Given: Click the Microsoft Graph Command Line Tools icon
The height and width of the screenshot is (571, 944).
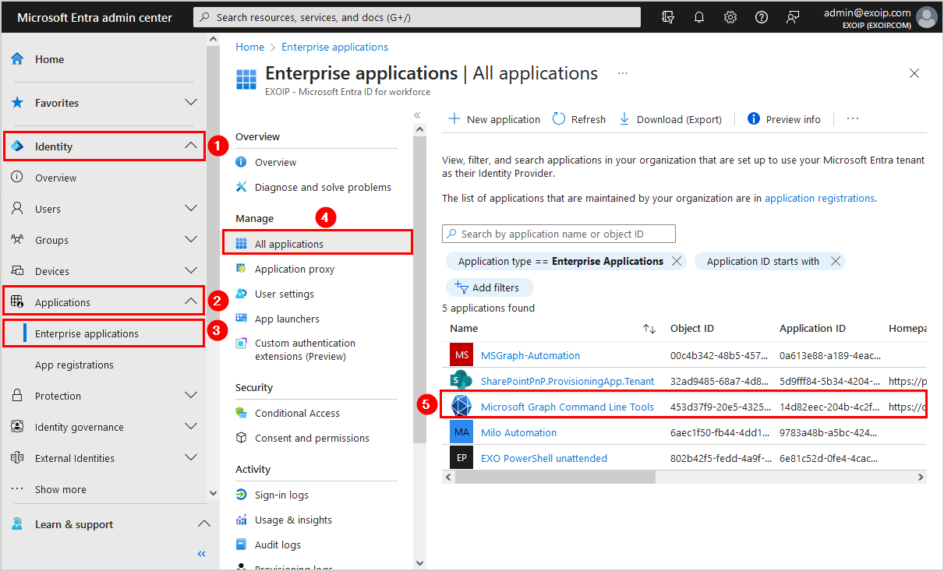Looking at the screenshot, I should [461, 407].
